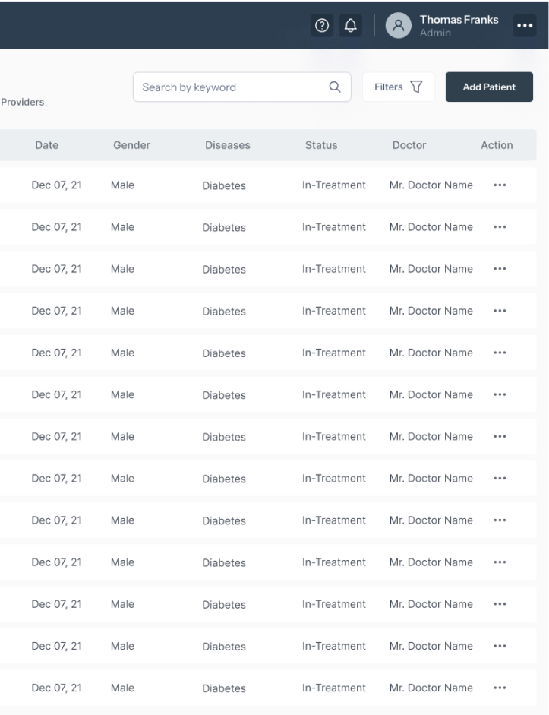Click the Add Patient button

tap(489, 87)
